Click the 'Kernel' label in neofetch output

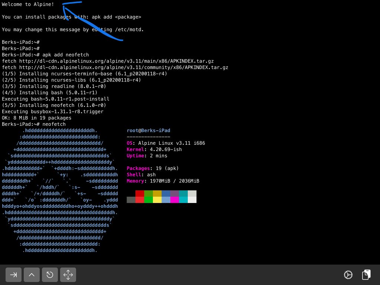point(134,149)
